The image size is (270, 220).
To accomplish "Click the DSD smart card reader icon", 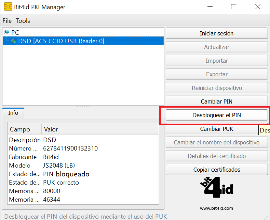I will (x=13, y=41).
